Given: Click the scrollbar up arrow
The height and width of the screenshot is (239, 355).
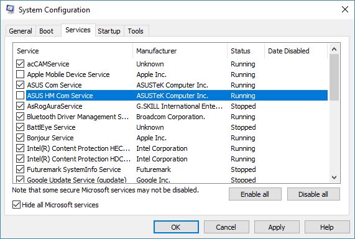Looking at the screenshot, I should (334, 49).
